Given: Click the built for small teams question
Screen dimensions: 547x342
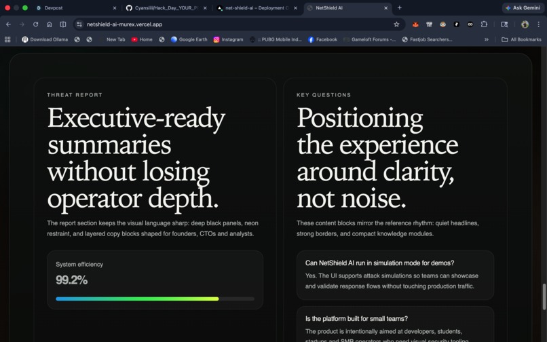Looking at the screenshot, I should click(356, 319).
